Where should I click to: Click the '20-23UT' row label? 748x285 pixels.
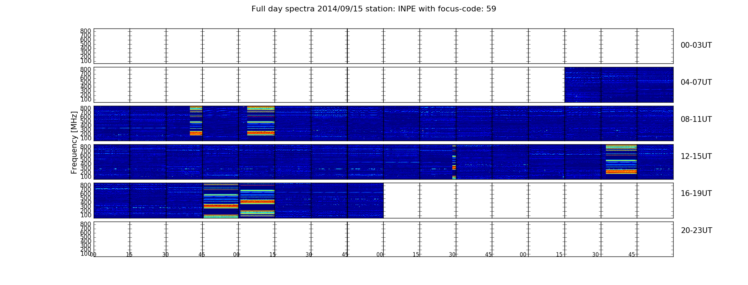tap(696, 230)
